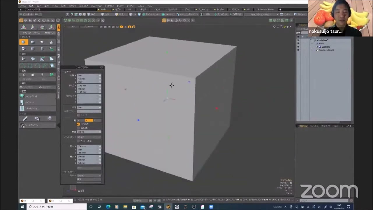Close the Tool Properties popup panel

click(101, 67)
